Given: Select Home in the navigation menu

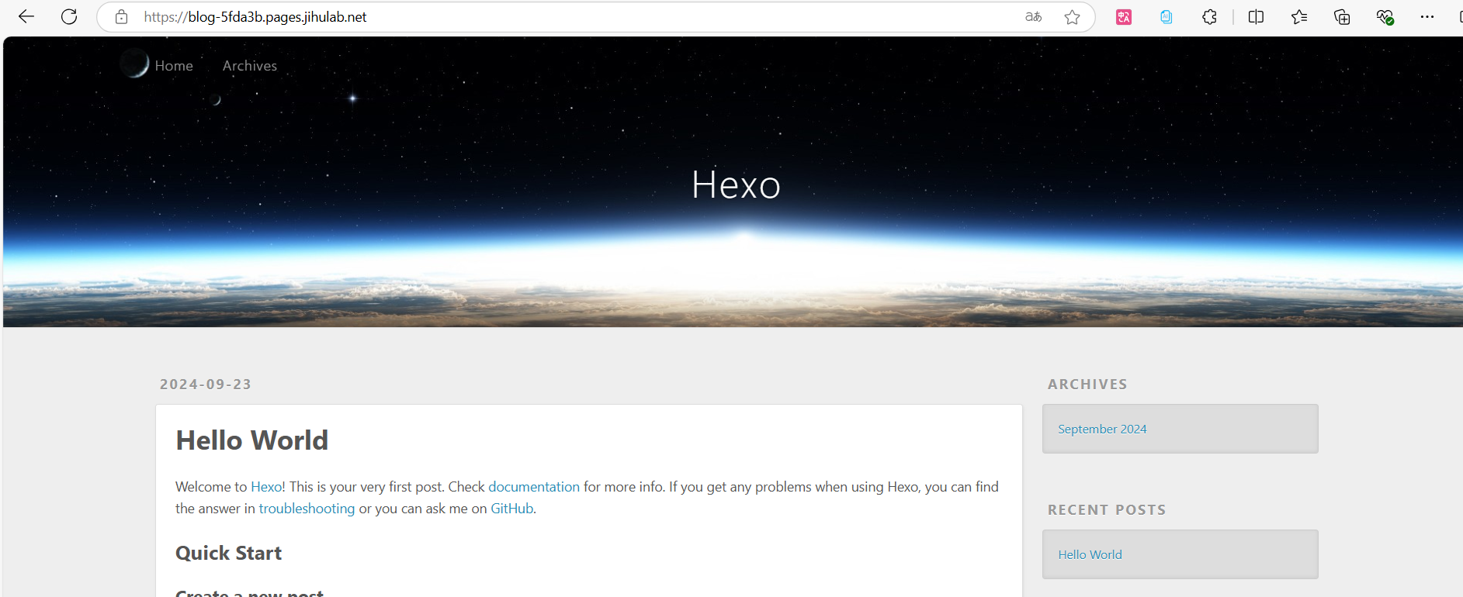Looking at the screenshot, I should tap(174, 65).
